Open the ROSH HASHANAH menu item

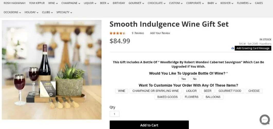point(14,3)
